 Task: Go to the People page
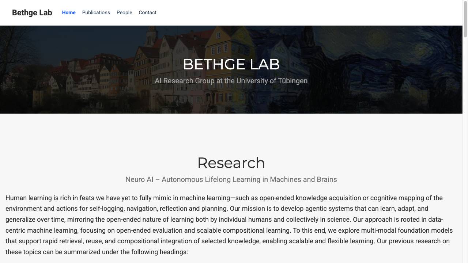coord(124,12)
